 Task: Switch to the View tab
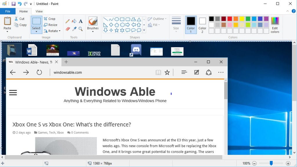point(39,11)
